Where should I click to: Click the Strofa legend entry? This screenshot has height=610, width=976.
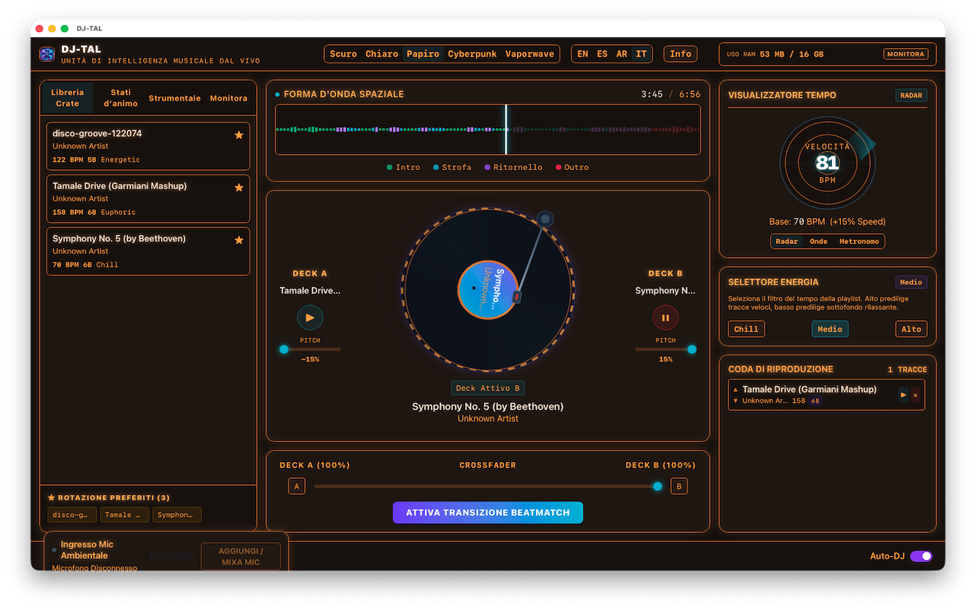pyautogui.click(x=451, y=167)
